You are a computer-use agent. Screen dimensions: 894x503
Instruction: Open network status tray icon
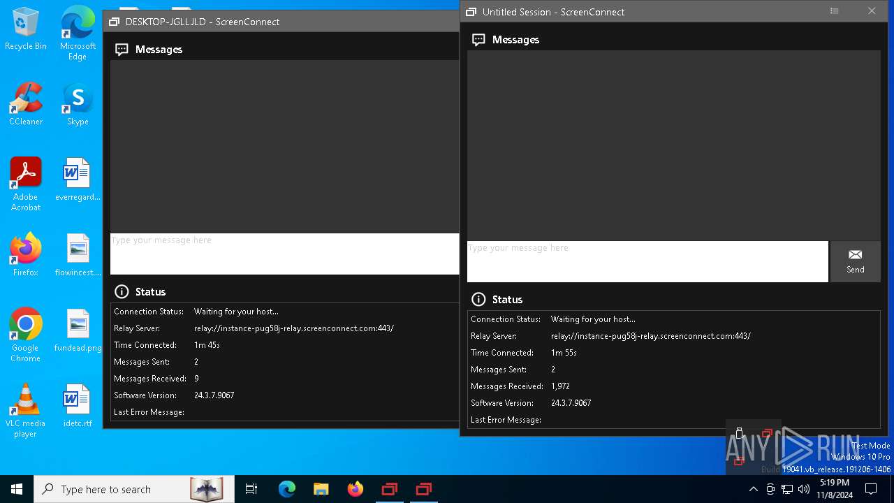pyautogui.click(x=787, y=489)
